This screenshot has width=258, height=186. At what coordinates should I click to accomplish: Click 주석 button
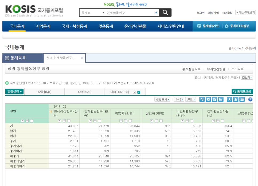(x=179, y=99)
